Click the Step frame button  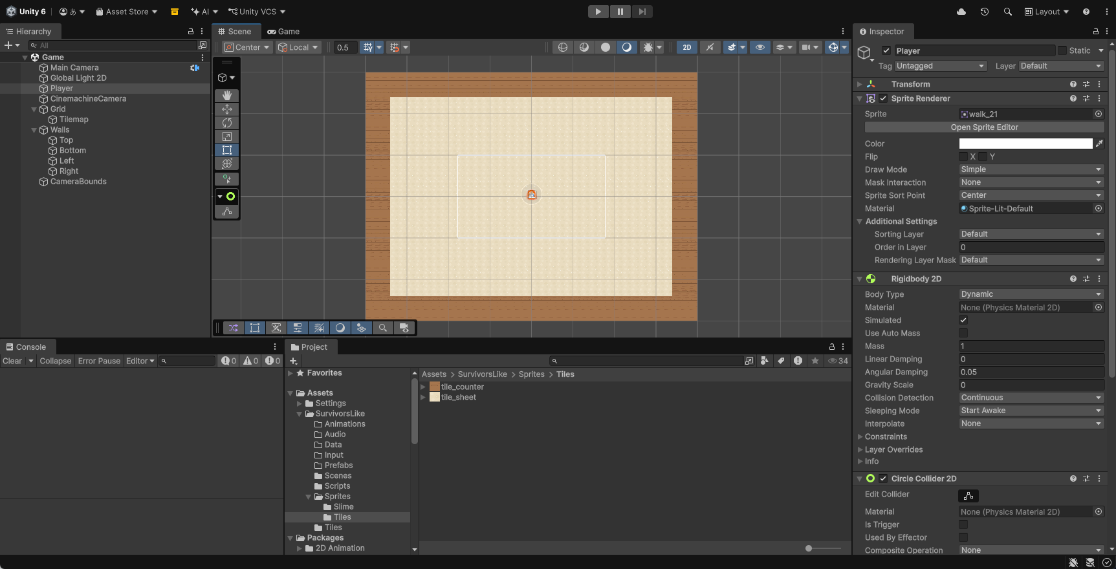tap(642, 12)
